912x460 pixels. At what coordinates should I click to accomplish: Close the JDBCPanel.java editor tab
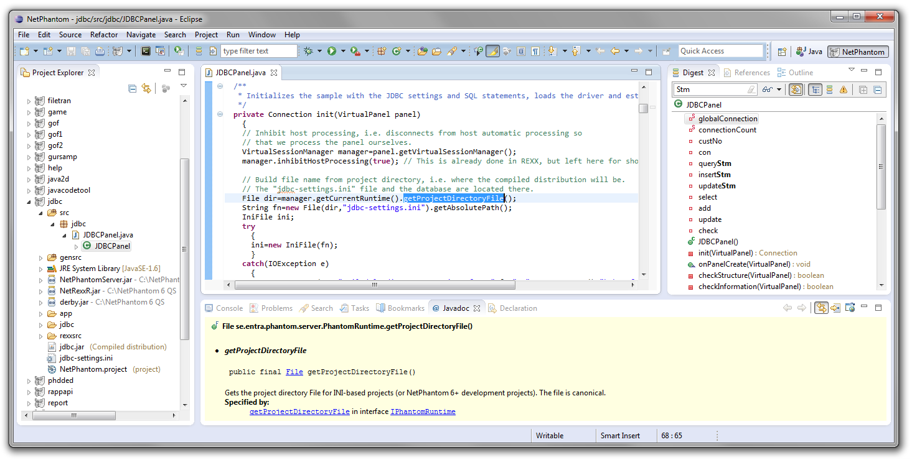click(273, 73)
